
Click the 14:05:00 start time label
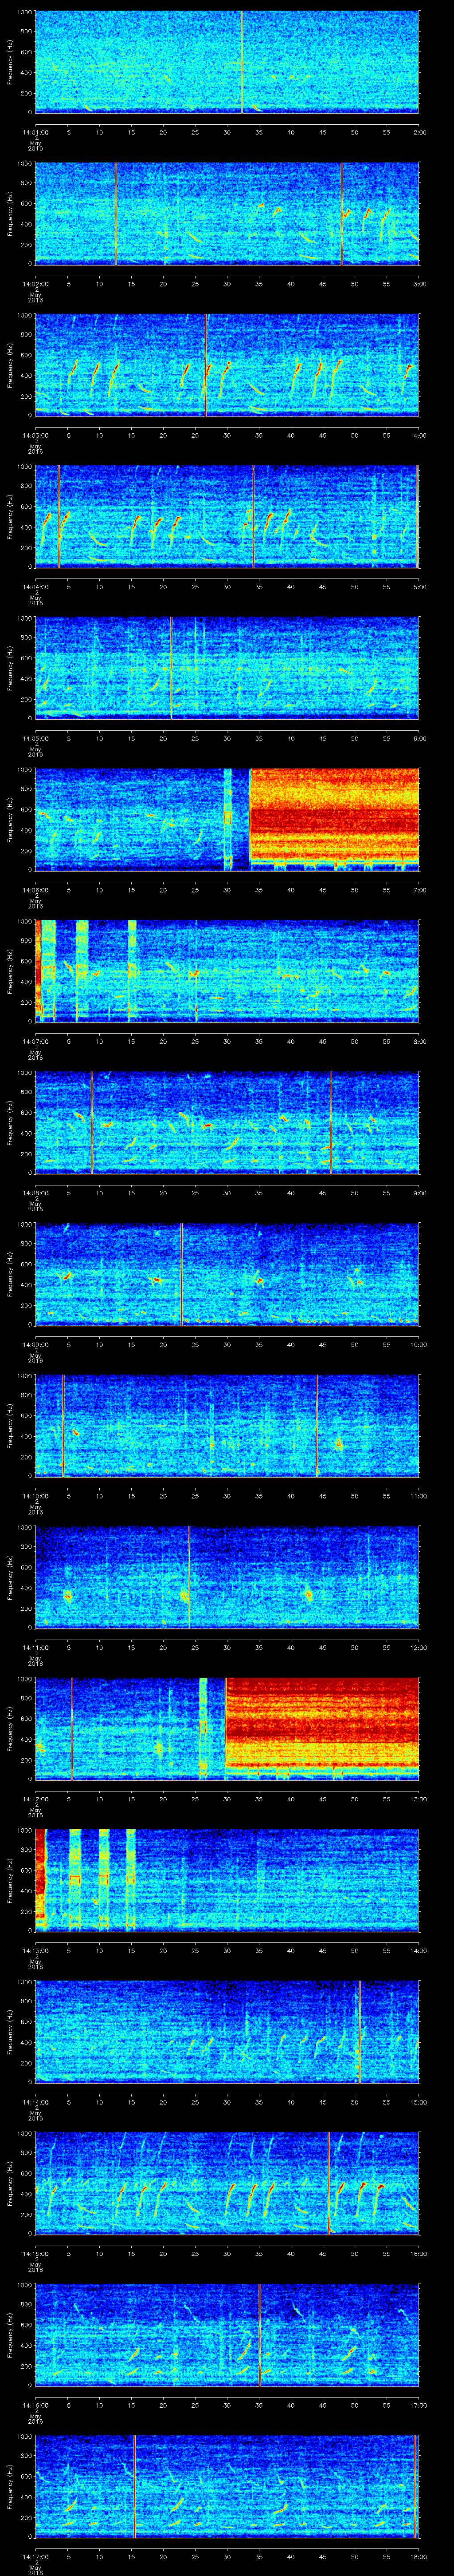(x=35, y=738)
